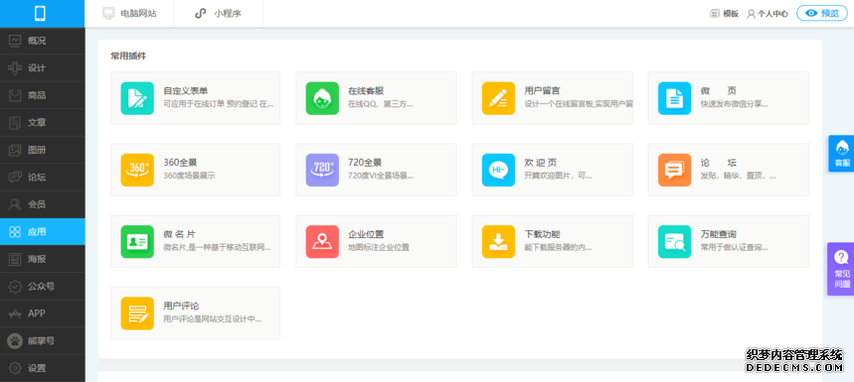The image size is (854, 382).
Task: Open the 欢迎页 Hi bubble icon
Action: click(498, 170)
